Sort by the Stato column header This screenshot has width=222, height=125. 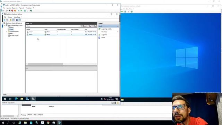click(x=46, y=29)
